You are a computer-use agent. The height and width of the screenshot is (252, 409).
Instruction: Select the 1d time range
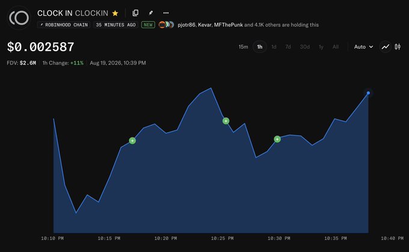(274, 47)
